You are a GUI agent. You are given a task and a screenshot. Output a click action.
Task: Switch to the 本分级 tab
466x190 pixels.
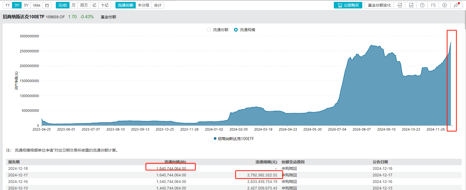tap(144, 5)
